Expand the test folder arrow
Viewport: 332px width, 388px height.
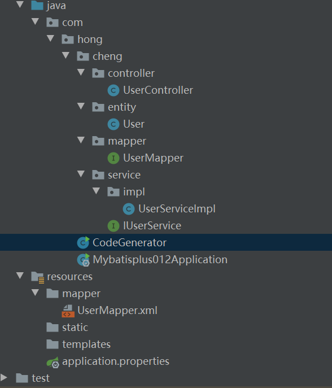(4, 377)
